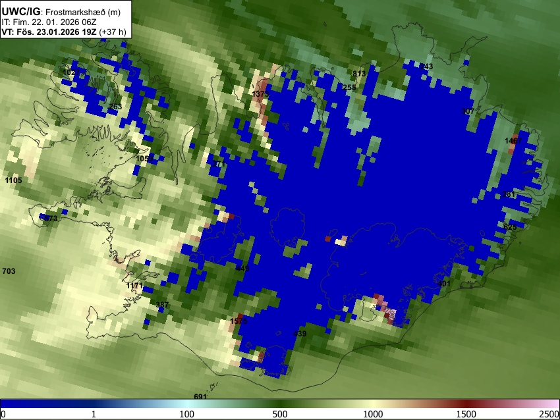The height and width of the screenshot is (420, 560).
Task: Click the map value 1059
Action: [x=145, y=158]
